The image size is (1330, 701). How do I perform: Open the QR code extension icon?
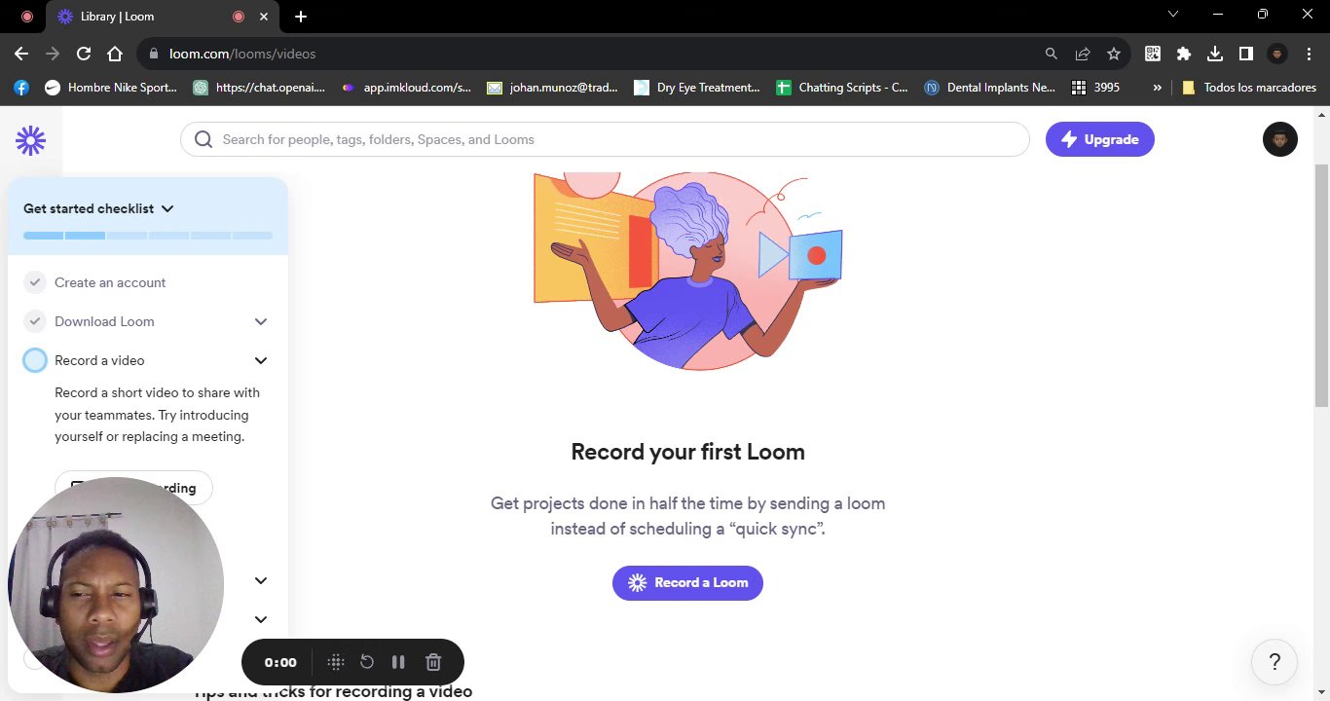pos(1153,54)
